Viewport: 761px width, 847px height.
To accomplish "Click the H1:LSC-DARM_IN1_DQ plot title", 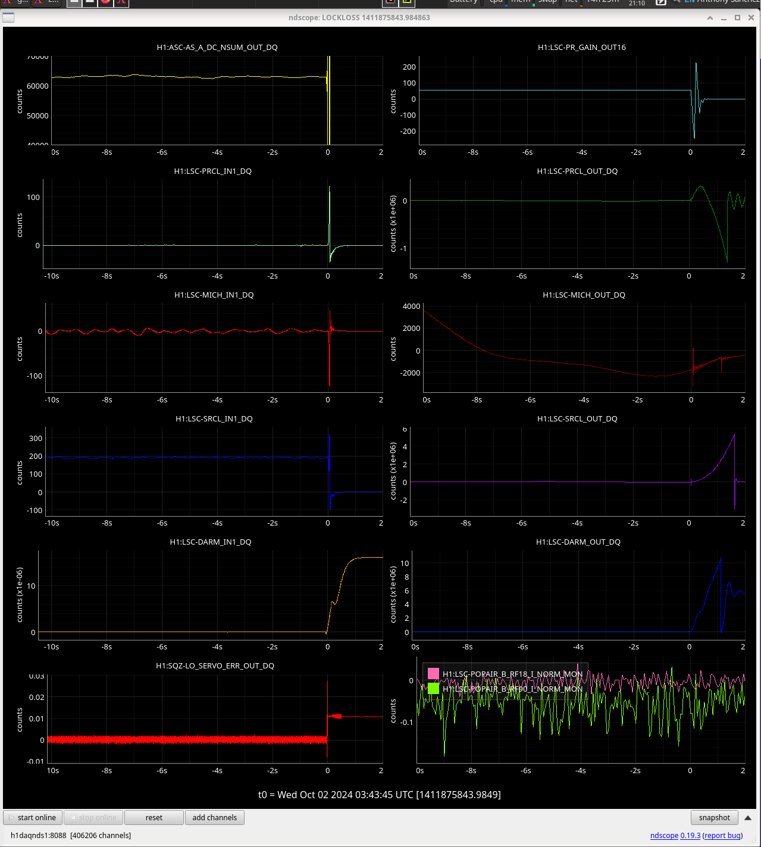I will [211, 542].
